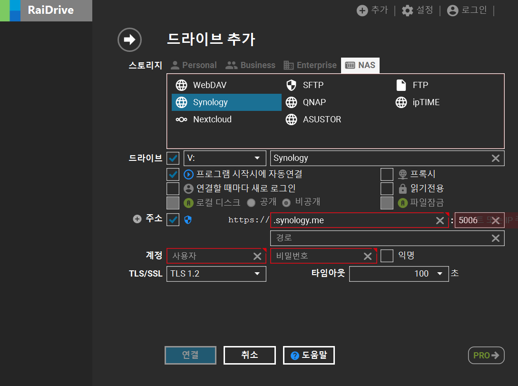
Task: Enable 연결할 때마다 새로 로그인 checkbox
Action: [x=173, y=188]
